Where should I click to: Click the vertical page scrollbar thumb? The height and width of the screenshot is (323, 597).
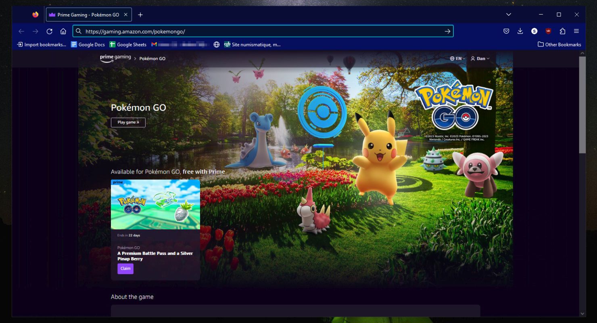point(582,105)
